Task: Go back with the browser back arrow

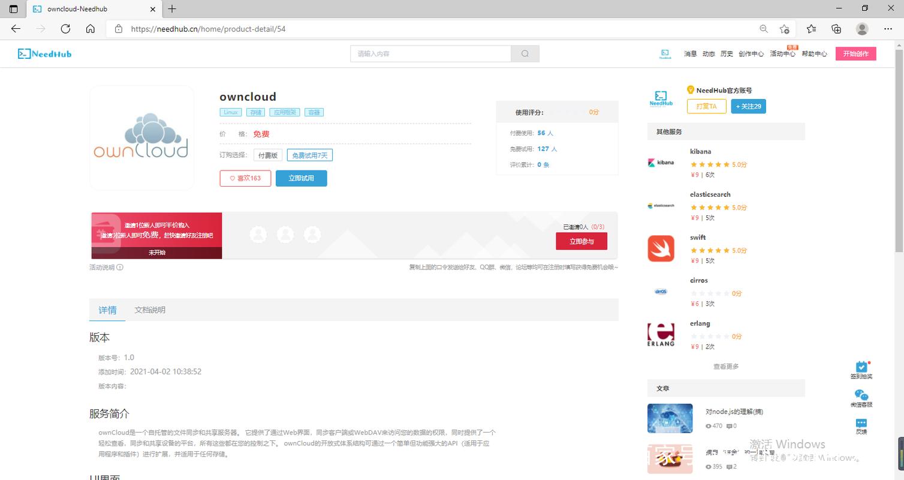Action: (16, 29)
